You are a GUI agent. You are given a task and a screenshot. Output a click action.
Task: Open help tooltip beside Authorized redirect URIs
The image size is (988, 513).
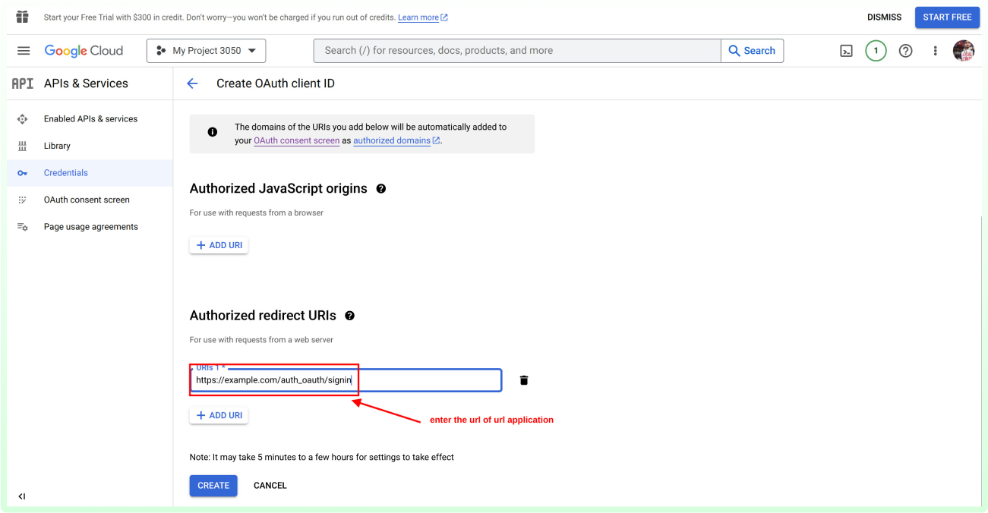[350, 316]
